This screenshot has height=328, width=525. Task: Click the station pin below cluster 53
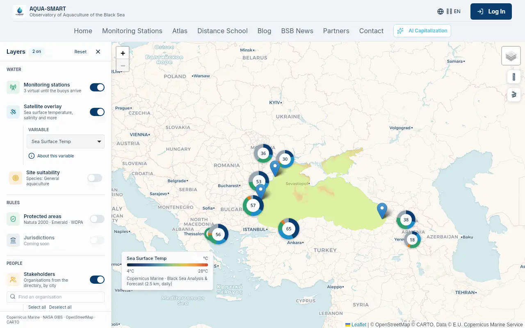click(x=260, y=191)
